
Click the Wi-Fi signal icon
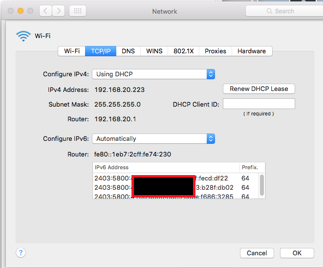(x=23, y=36)
